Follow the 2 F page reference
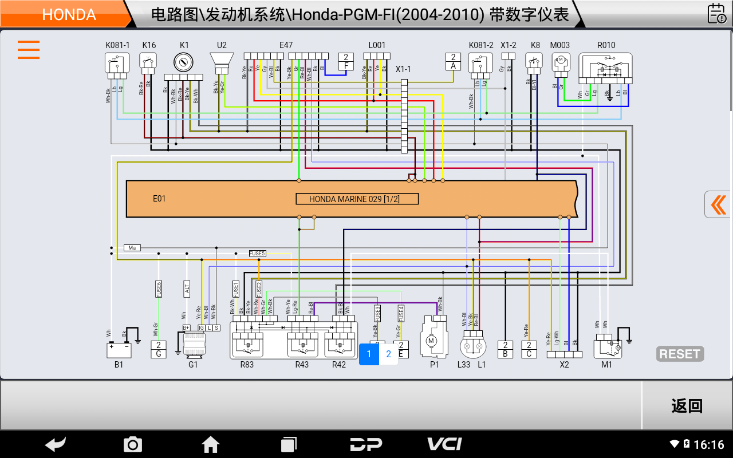Image resolution: width=733 pixels, height=458 pixels. click(346, 61)
